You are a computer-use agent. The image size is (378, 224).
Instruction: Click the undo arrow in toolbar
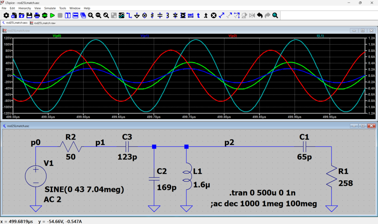coord(260,15)
